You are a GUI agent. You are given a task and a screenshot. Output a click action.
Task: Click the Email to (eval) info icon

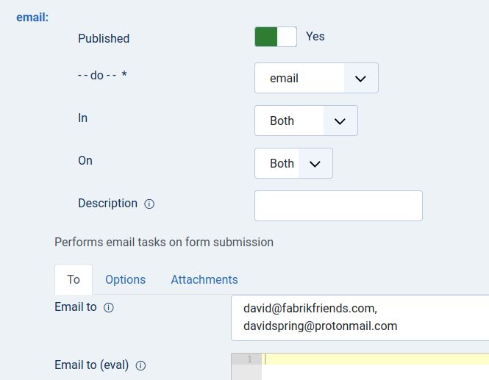(141, 365)
